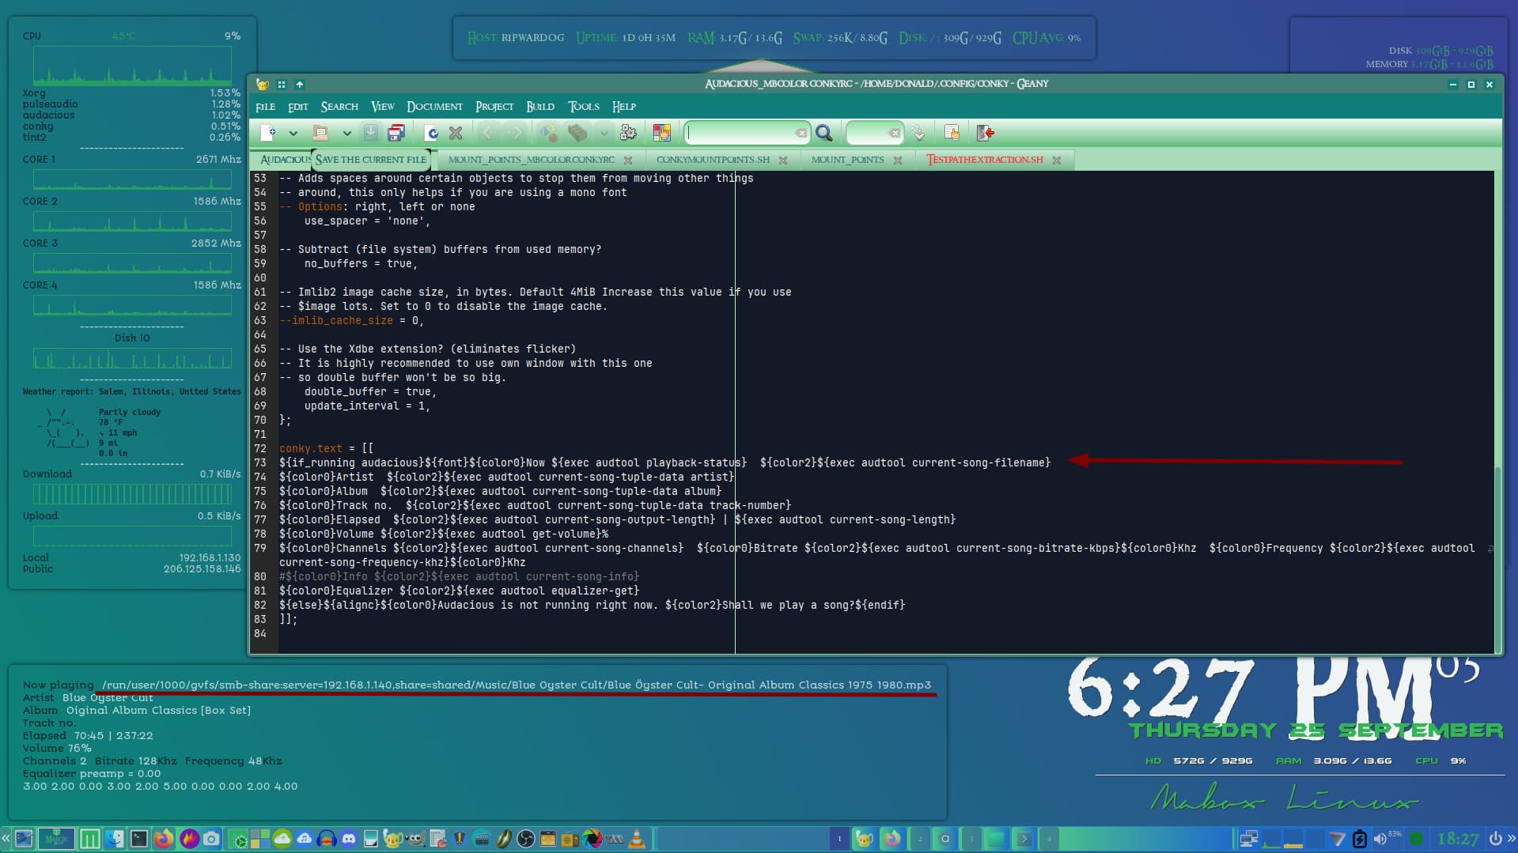Expand the Build actions dropdown arrow
Viewport: 1518px width, 853px height.
tap(604, 133)
